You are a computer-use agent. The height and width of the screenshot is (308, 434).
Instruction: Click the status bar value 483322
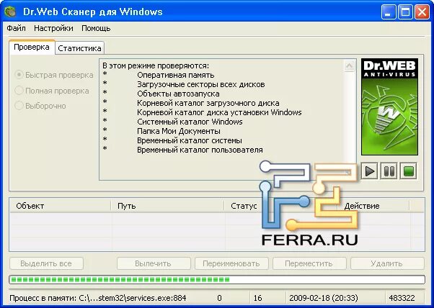point(402,298)
